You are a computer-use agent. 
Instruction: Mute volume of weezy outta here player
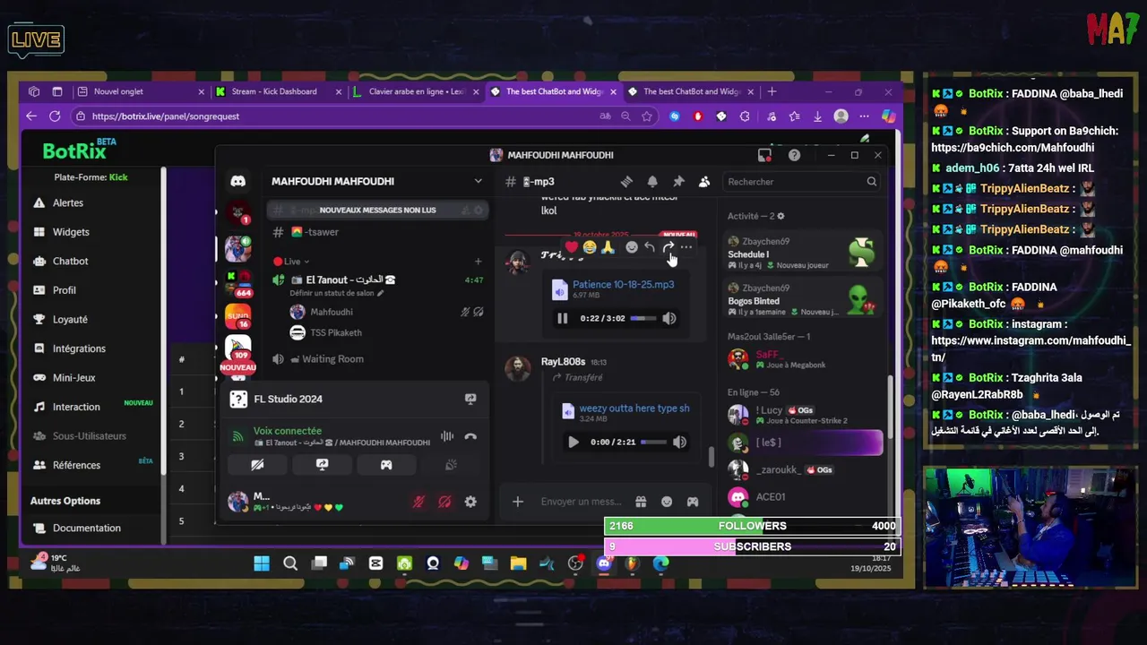click(x=679, y=442)
